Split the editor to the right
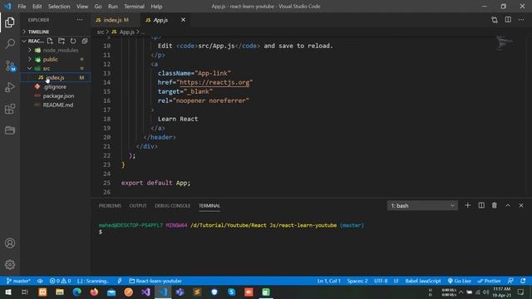 (508, 20)
